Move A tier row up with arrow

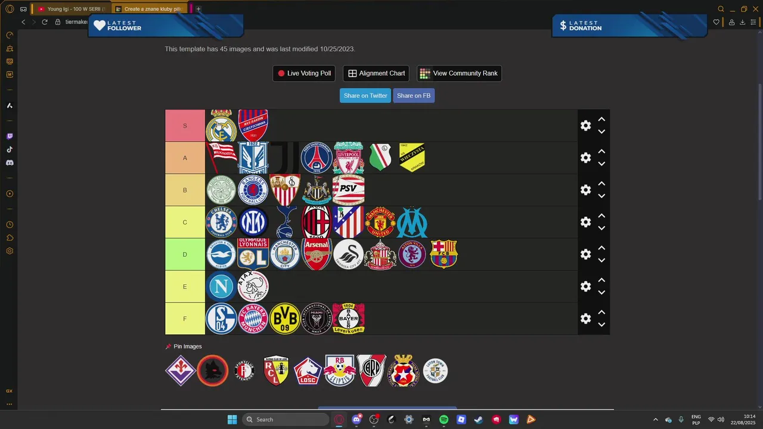(x=601, y=152)
